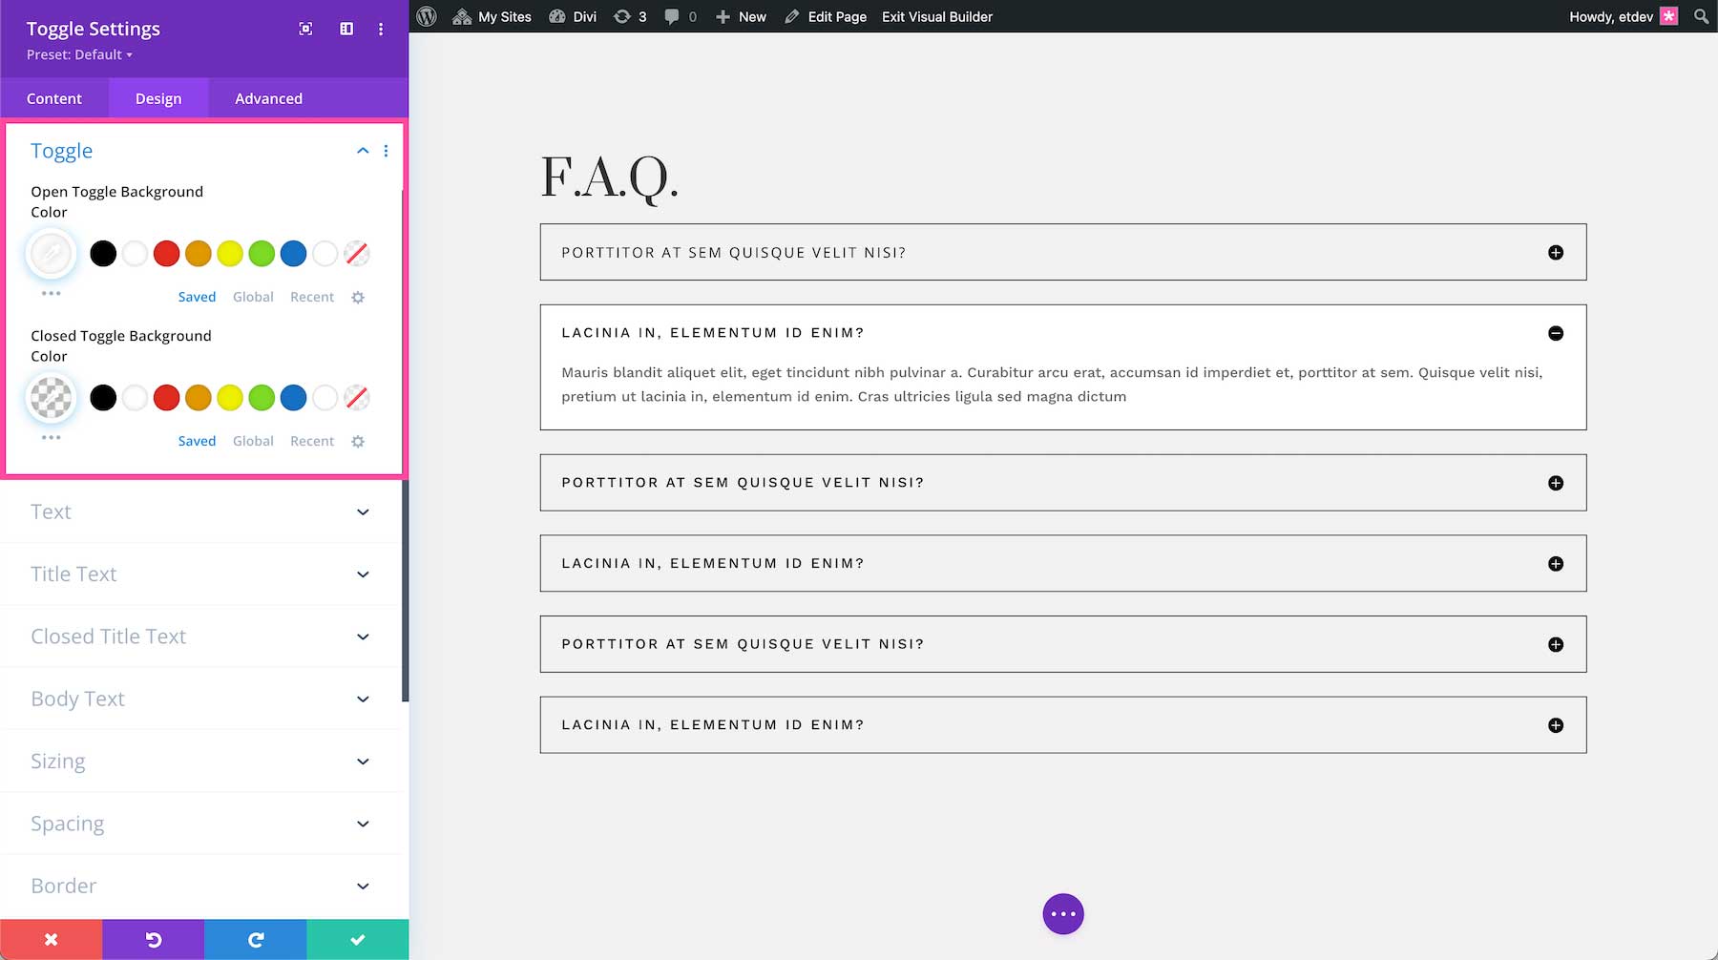Click the redo arrow at the panel bottom

pyautogui.click(x=255, y=939)
